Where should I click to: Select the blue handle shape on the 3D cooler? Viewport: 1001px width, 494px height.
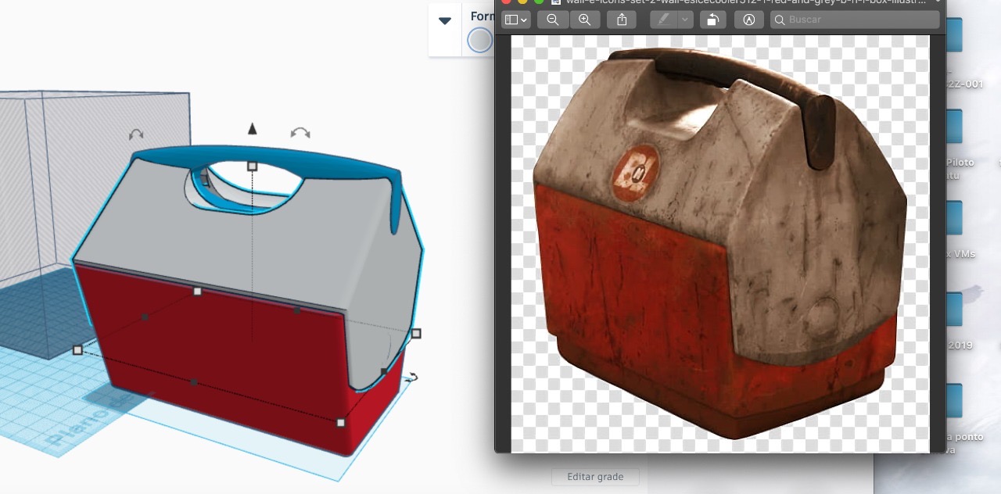pyautogui.click(x=266, y=159)
